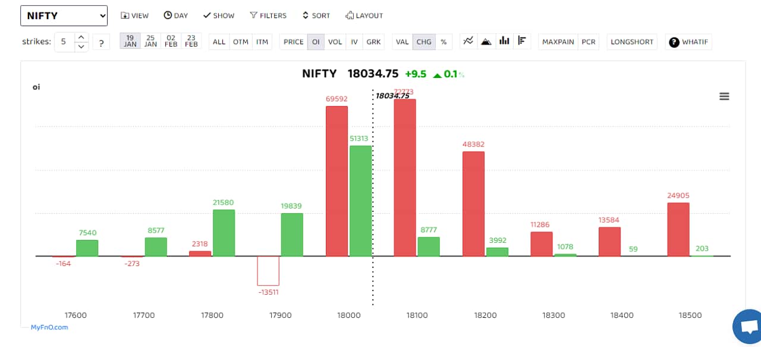Screen dimensions: 761x347
Task: Open the chart hamburger menu
Action: 724,96
